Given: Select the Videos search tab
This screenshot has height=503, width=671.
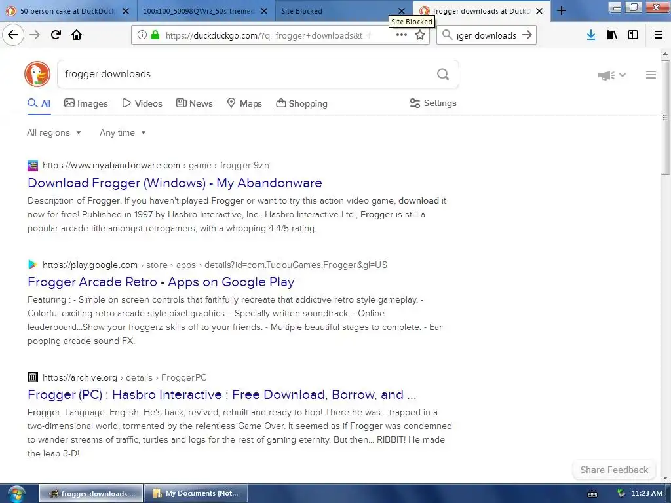Looking at the screenshot, I should 142,103.
